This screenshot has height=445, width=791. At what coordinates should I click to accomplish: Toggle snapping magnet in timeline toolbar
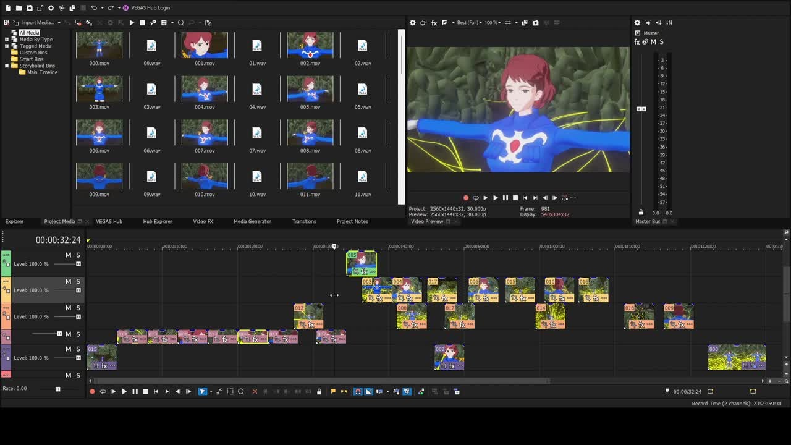click(x=358, y=391)
